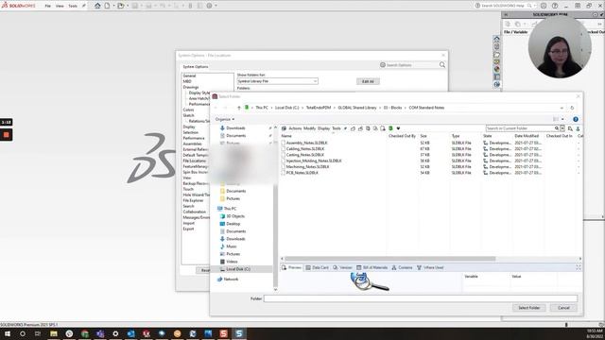Open the search options dropdown beside search box
Image resolution: width=605 pixels, height=340 pixels.
(x=562, y=128)
